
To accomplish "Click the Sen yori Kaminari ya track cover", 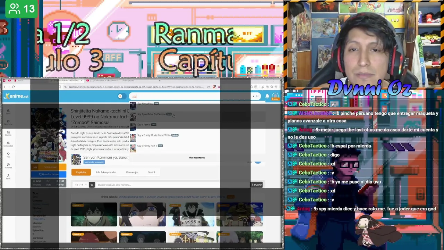I will click(76, 159).
